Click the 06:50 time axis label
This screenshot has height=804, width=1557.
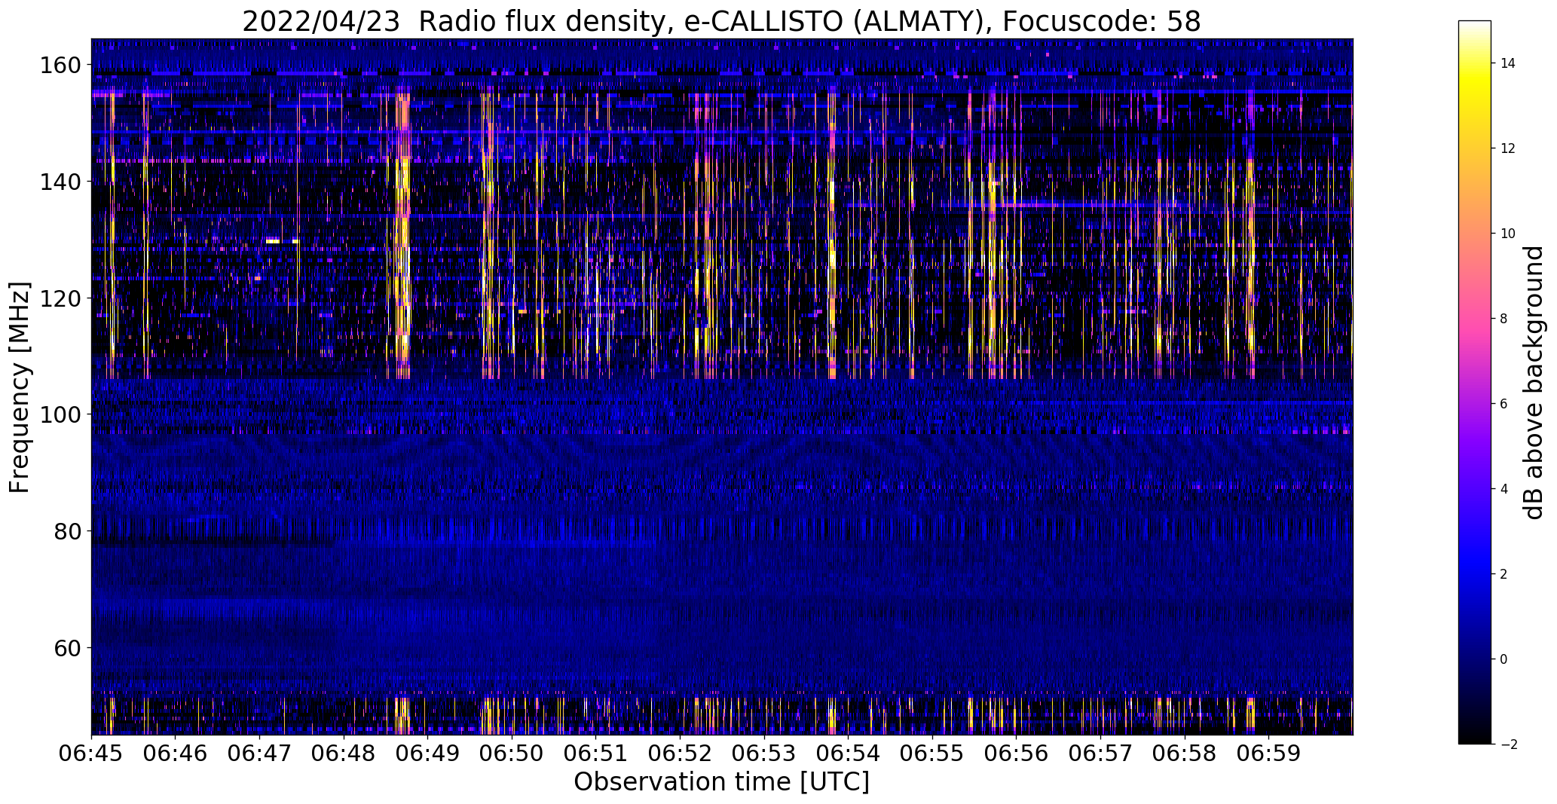tap(512, 753)
